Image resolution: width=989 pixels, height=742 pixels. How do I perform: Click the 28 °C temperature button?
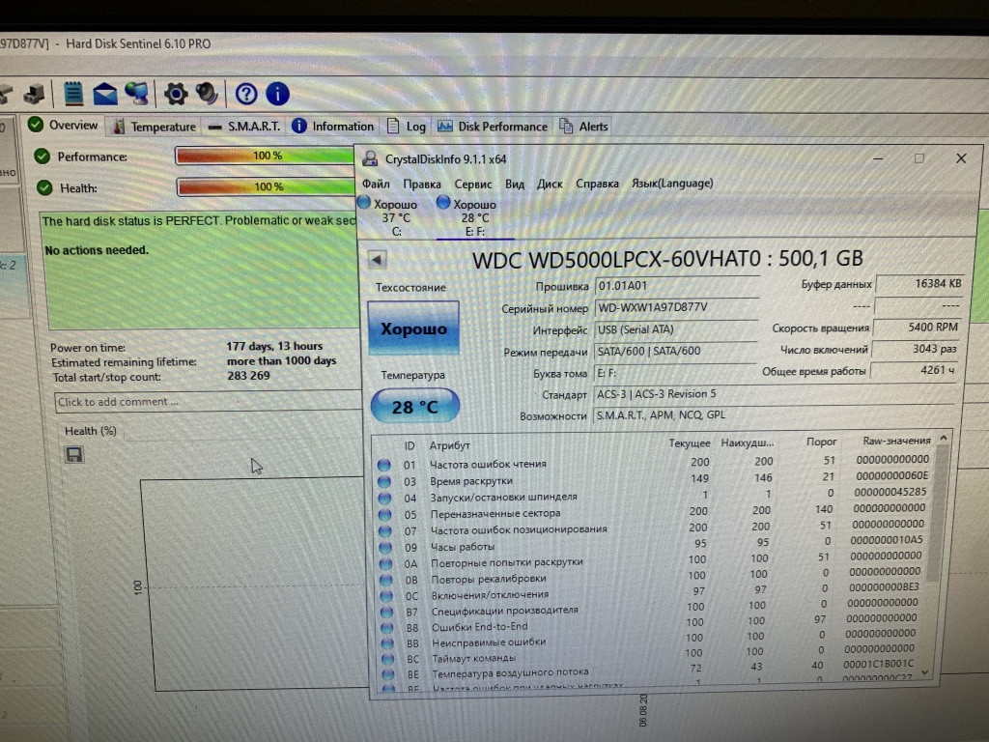click(415, 407)
